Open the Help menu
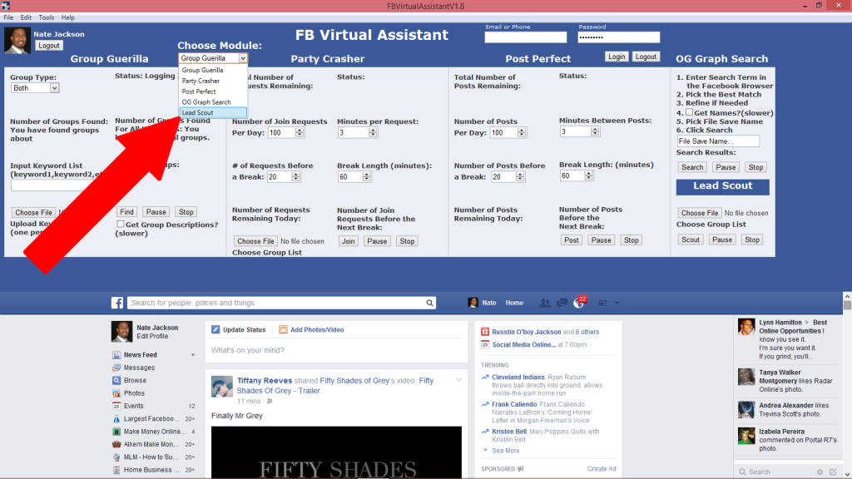852x479 pixels. pos(68,17)
